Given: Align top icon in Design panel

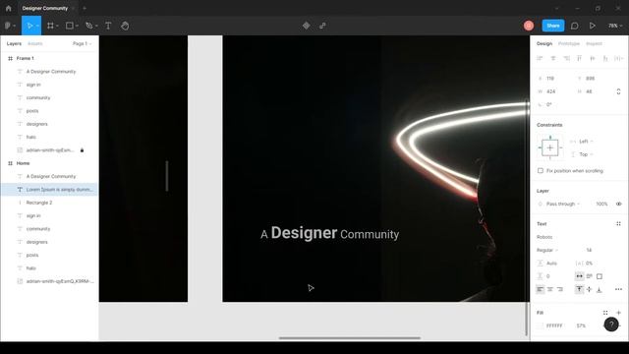Looking at the screenshot, I should (579, 59).
